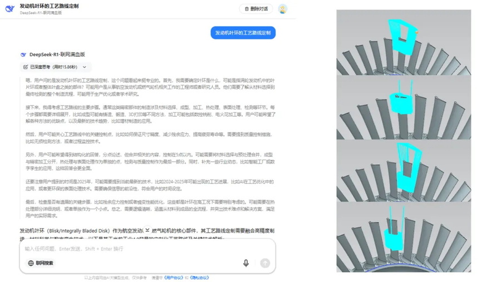Click the reasoning paragraph mentioning 2025

tap(150, 185)
